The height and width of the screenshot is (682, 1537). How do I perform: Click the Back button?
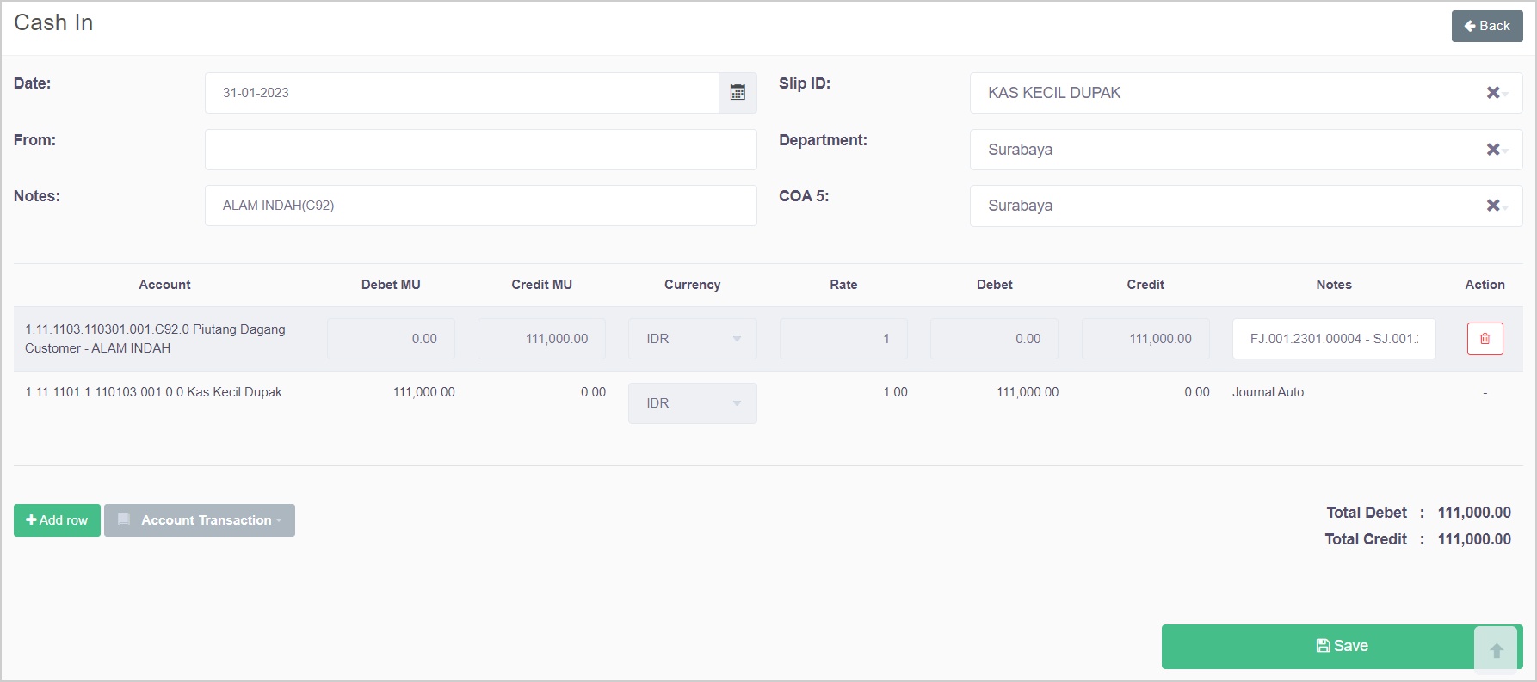pyautogui.click(x=1486, y=26)
